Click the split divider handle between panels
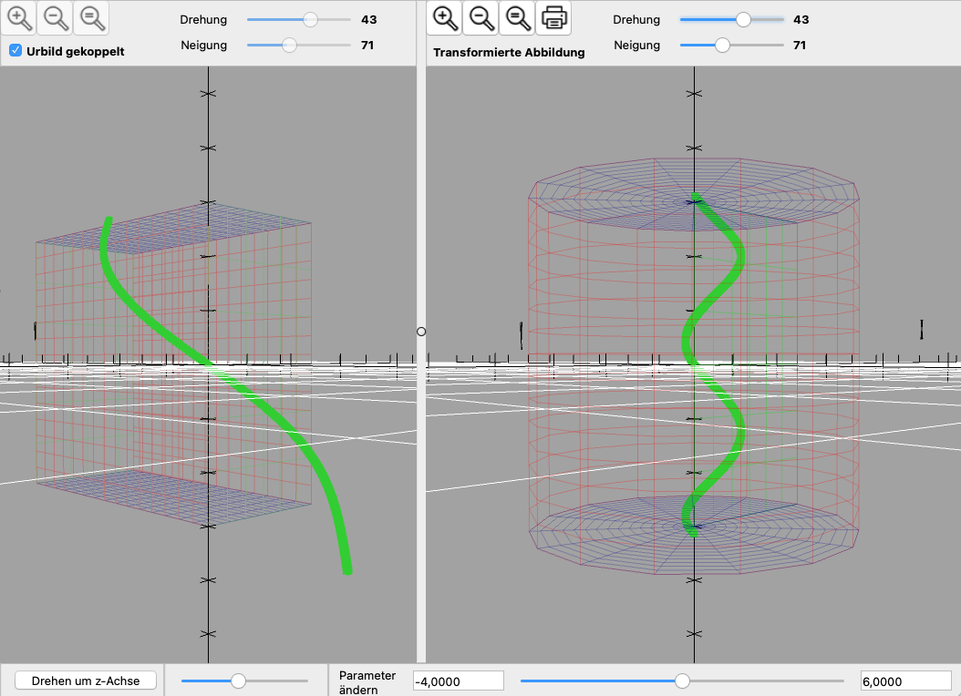The width and height of the screenshot is (961, 696). (421, 332)
